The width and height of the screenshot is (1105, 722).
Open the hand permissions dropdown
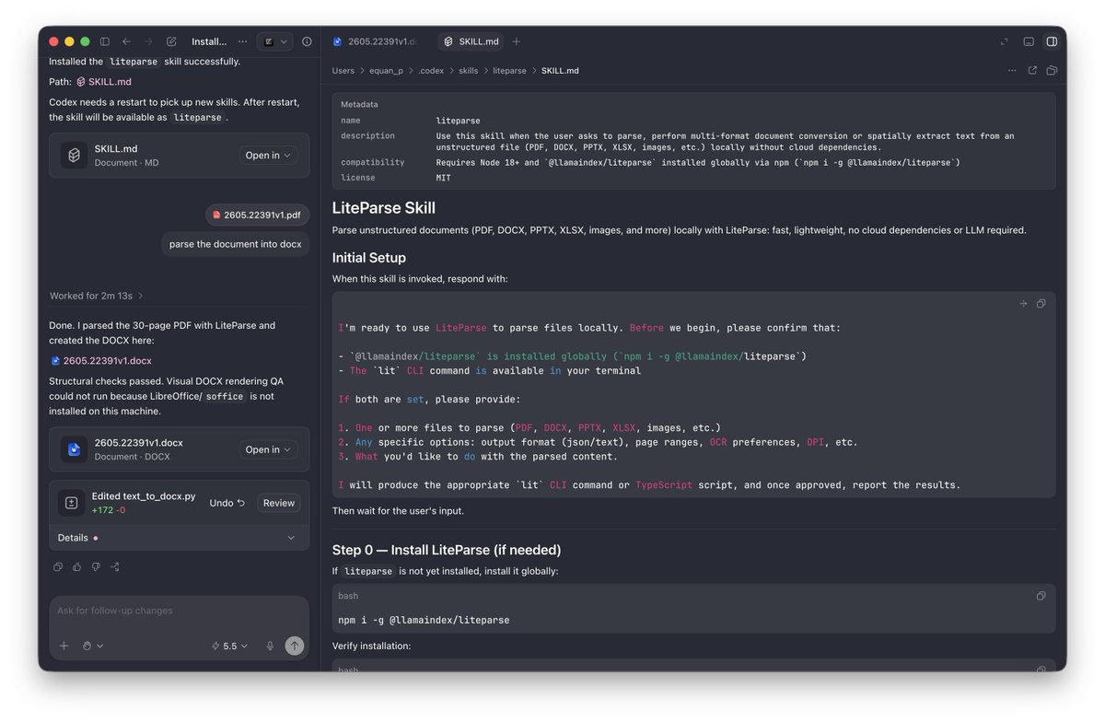coord(92,646)
